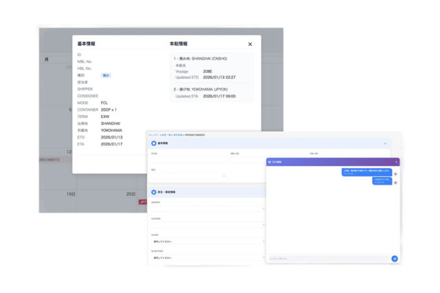Image resolution: width=440 pixels, height=293 pixels.
Task: Click the blue status badge in the modal
Action: click(x=106, y=75)
